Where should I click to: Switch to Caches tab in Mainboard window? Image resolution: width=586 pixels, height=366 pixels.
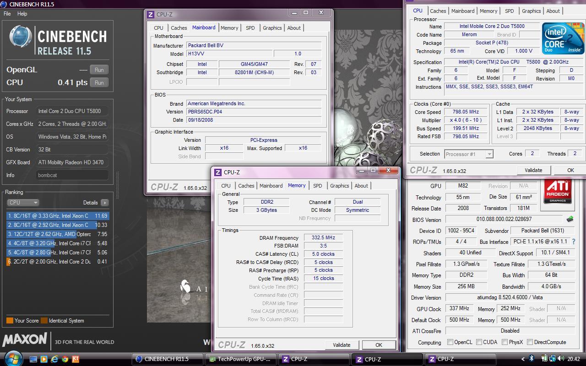tap(179, 28)
